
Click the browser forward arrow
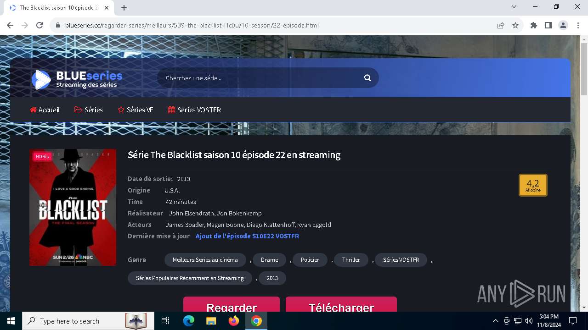click(x=25, y=25)
